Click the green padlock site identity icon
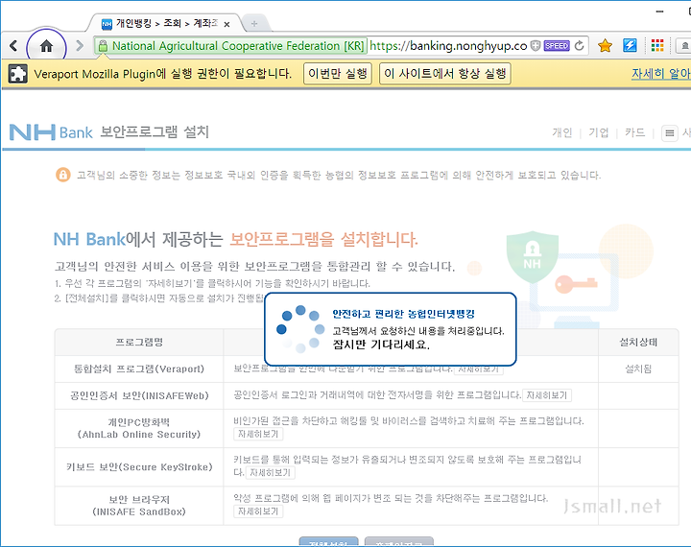 pos(103,46)
